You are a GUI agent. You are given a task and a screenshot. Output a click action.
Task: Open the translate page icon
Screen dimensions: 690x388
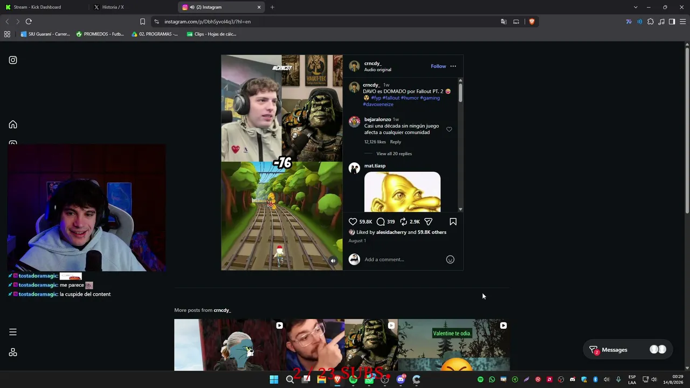pos(503,22)
